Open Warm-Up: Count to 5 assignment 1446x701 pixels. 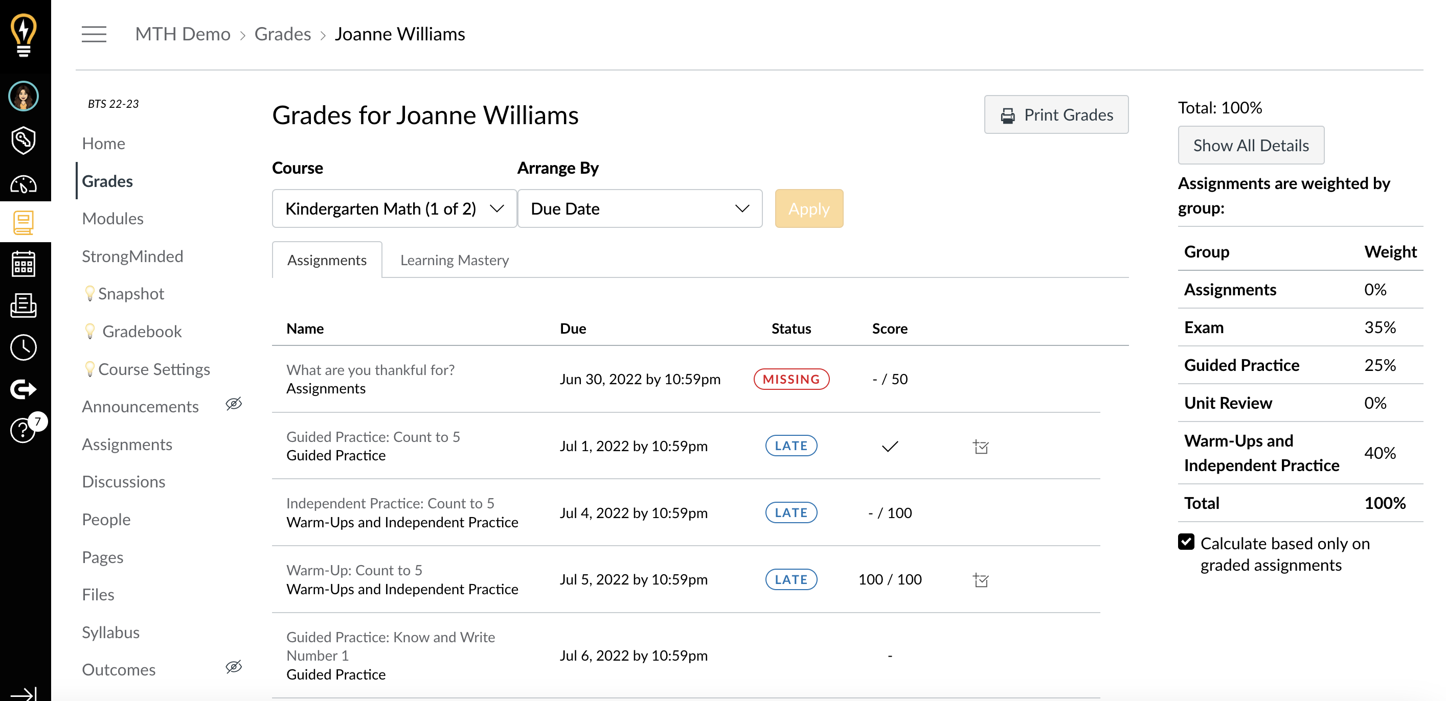(x=354, y=570)
